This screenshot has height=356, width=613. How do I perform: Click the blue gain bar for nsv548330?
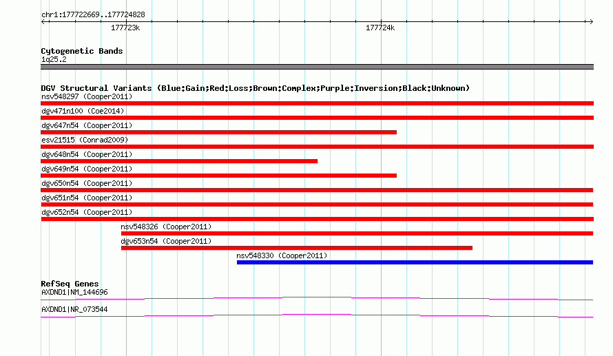point(415,262)
